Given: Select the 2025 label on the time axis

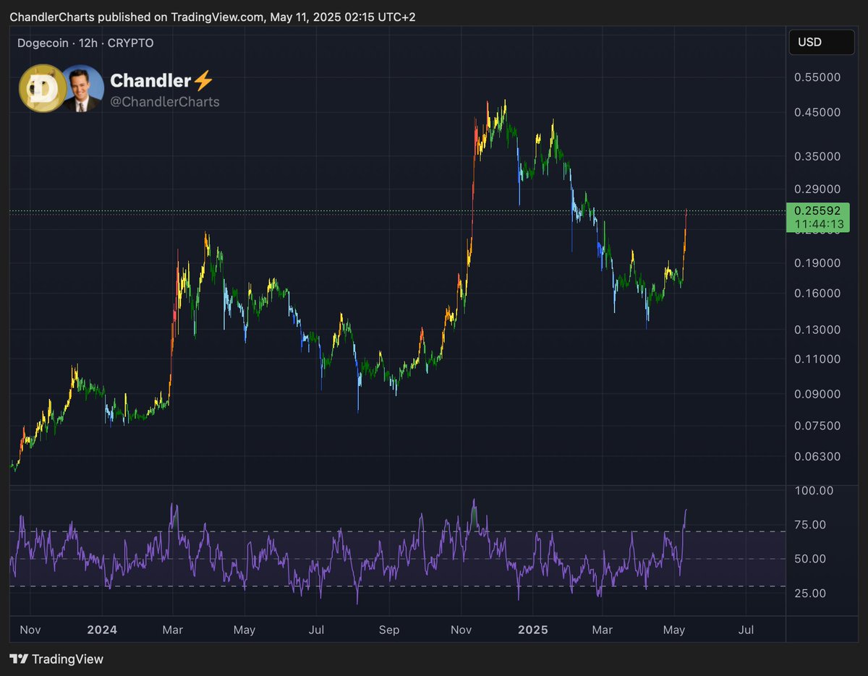Looking at the screenshot, I should 532,630.
